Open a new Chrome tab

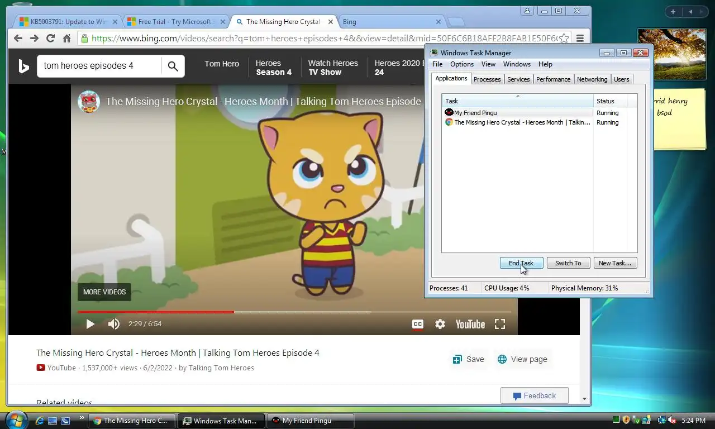[x=456, y=22]
